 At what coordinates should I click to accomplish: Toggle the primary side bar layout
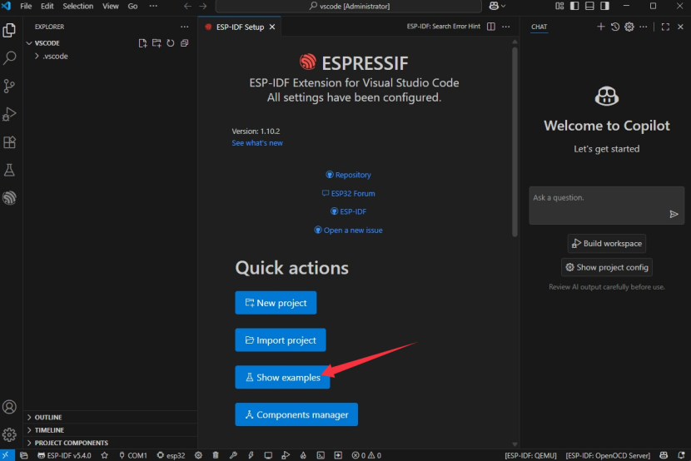574,6
